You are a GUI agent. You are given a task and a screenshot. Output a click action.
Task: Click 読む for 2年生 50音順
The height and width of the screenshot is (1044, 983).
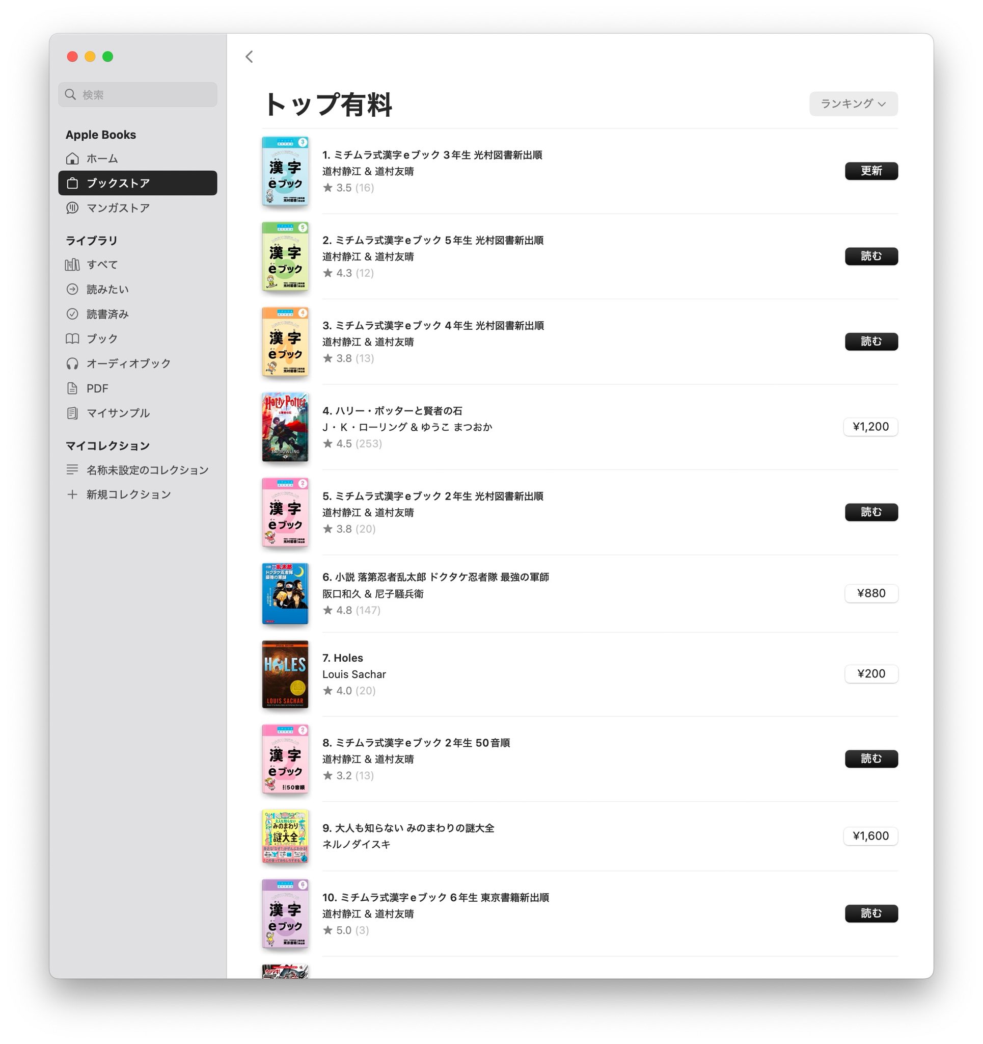(870, 759)
